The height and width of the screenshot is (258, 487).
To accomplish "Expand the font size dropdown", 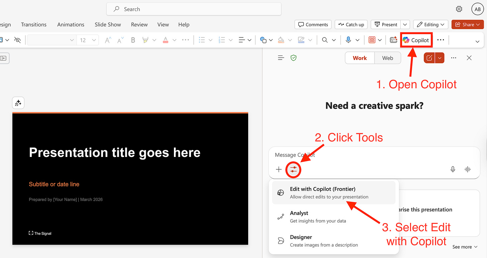I will coord(94,40).
